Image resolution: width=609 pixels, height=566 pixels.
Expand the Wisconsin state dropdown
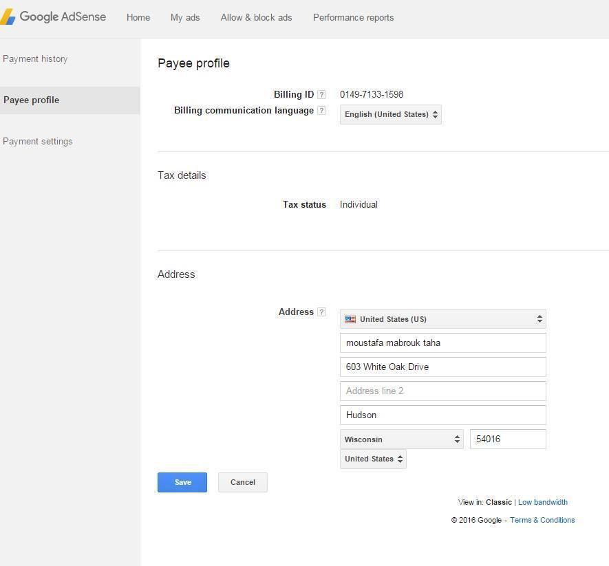tap(402, 439)
